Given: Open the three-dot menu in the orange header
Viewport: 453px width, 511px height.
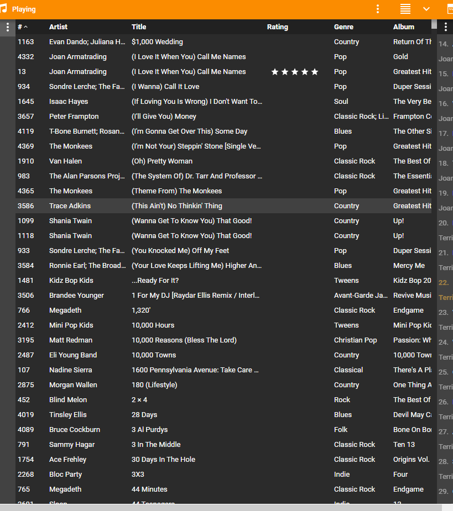Looking at the screenshot, I should [x=378, y=9].
